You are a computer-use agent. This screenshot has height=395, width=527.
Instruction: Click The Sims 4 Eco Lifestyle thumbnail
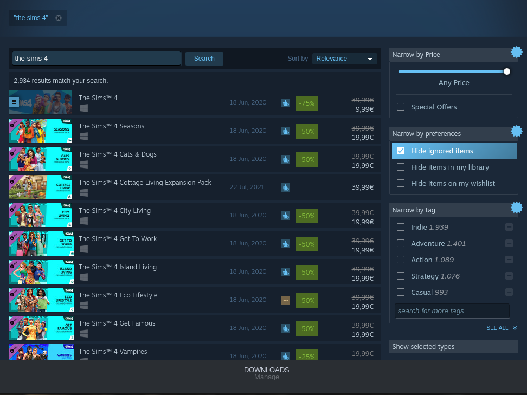pyautogui.click(x=42, y=300)
